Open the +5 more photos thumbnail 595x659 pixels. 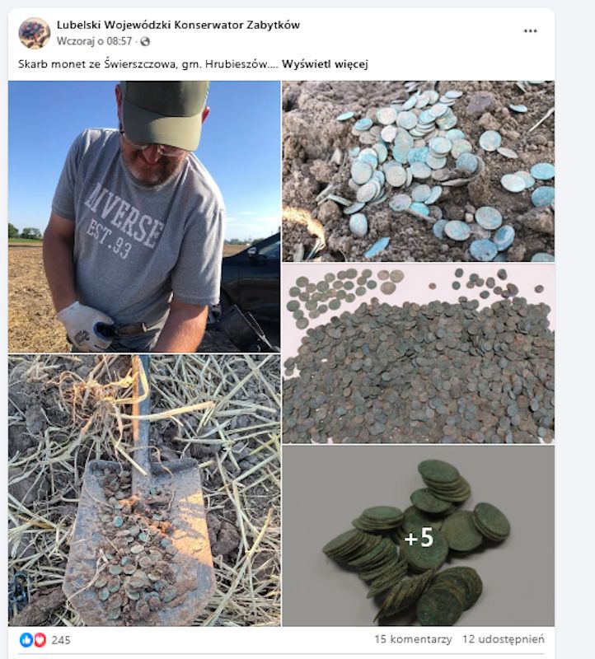[418, 536]
